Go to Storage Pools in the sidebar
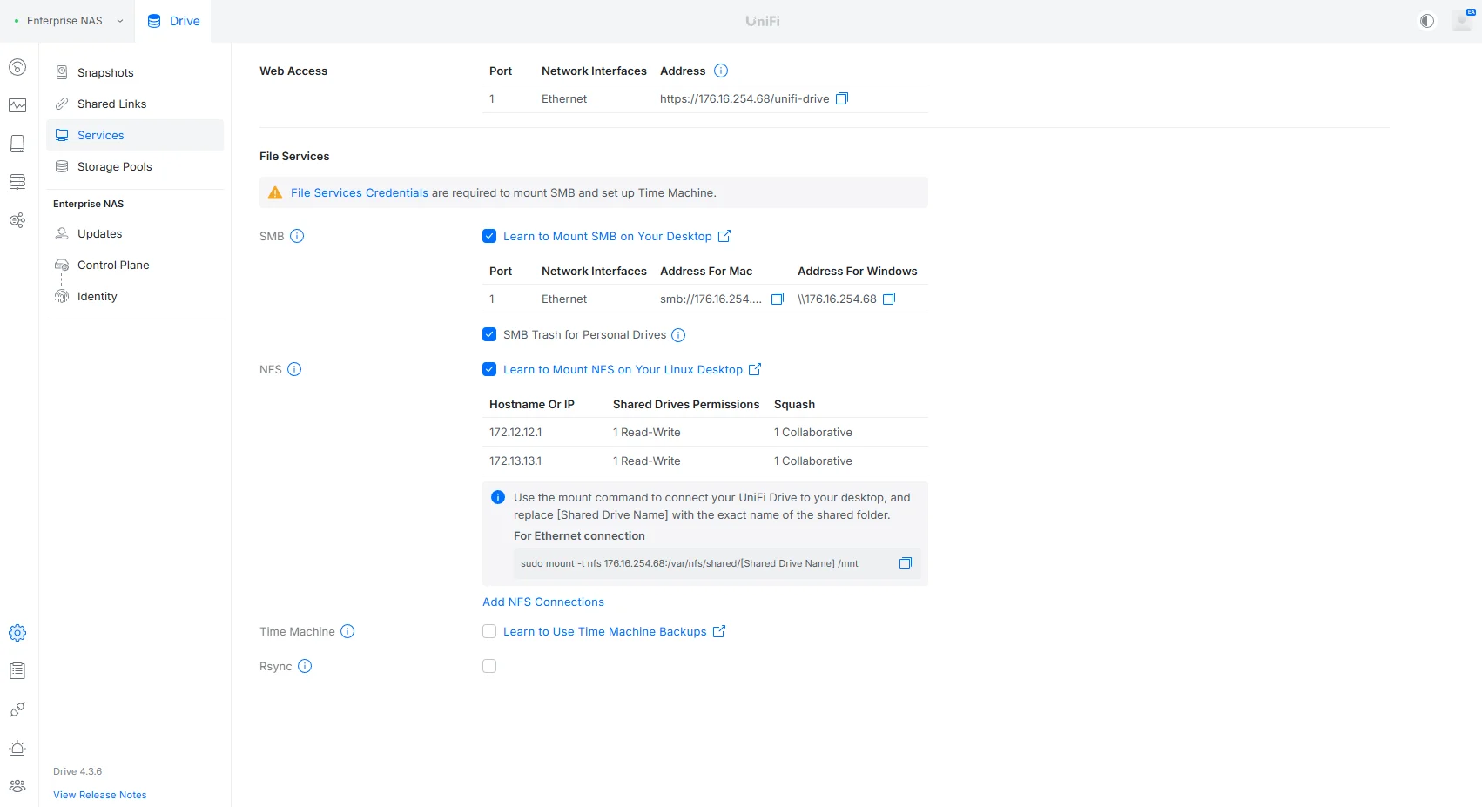Image resolution: width=1482 pixels, height=807 pixels. pos(135,166)
